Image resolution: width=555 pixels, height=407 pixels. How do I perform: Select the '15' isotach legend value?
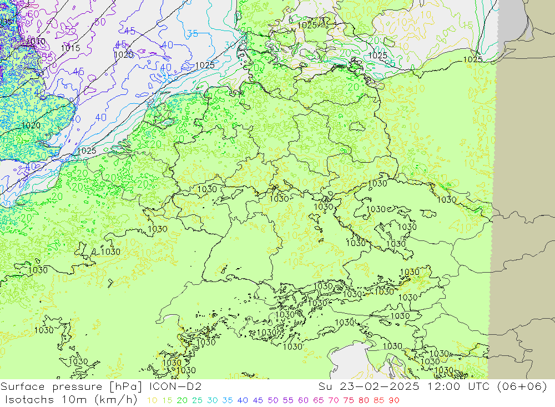click(x=168, y=401)
